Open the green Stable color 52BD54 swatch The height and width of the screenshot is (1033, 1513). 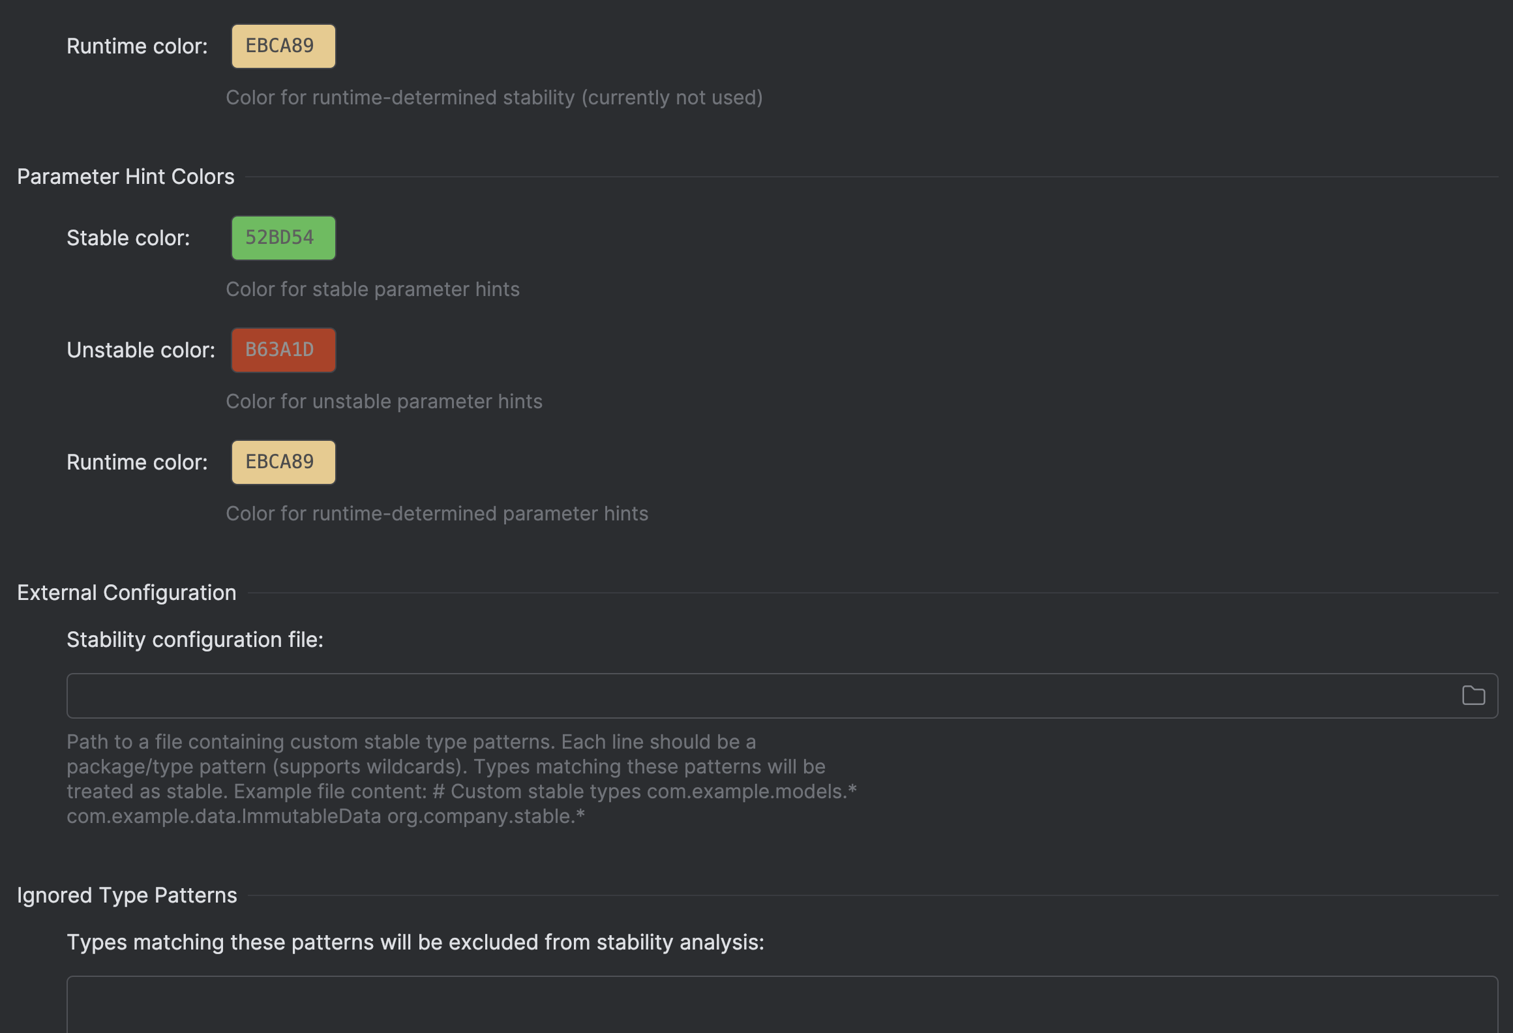tap(283, 238)
